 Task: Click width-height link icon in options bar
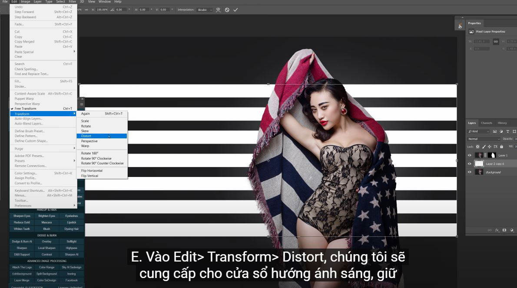click(86, 10)
